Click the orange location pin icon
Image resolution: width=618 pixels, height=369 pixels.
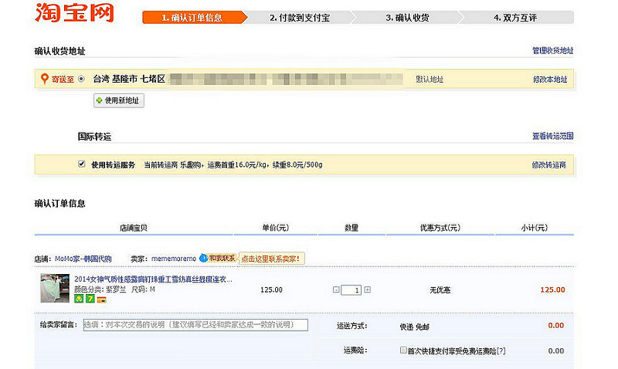pyautogui.click(x=44, y=79)
